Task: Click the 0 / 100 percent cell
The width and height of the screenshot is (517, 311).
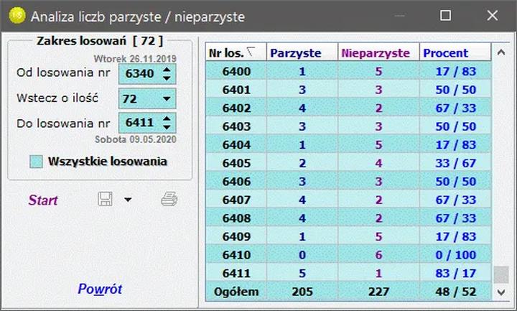Action: pyautogui.click(x=455, y=255)
